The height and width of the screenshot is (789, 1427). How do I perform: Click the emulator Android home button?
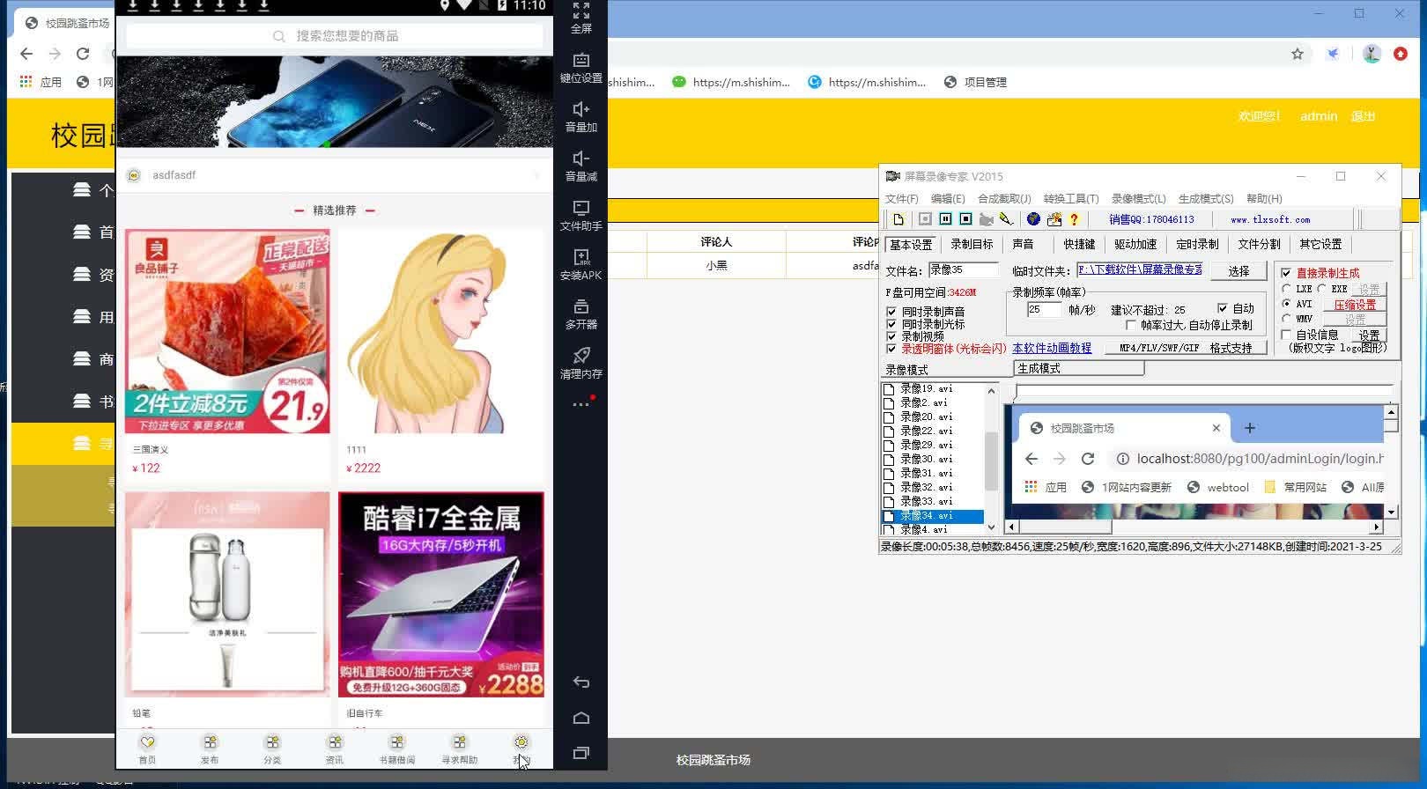(581, 718)
